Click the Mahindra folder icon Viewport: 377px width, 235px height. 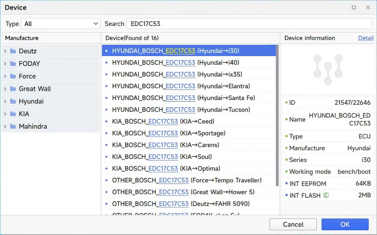(x=13, y=126)
